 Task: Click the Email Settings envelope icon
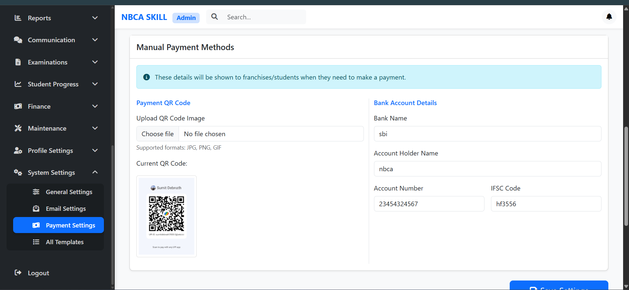[36, 208]
